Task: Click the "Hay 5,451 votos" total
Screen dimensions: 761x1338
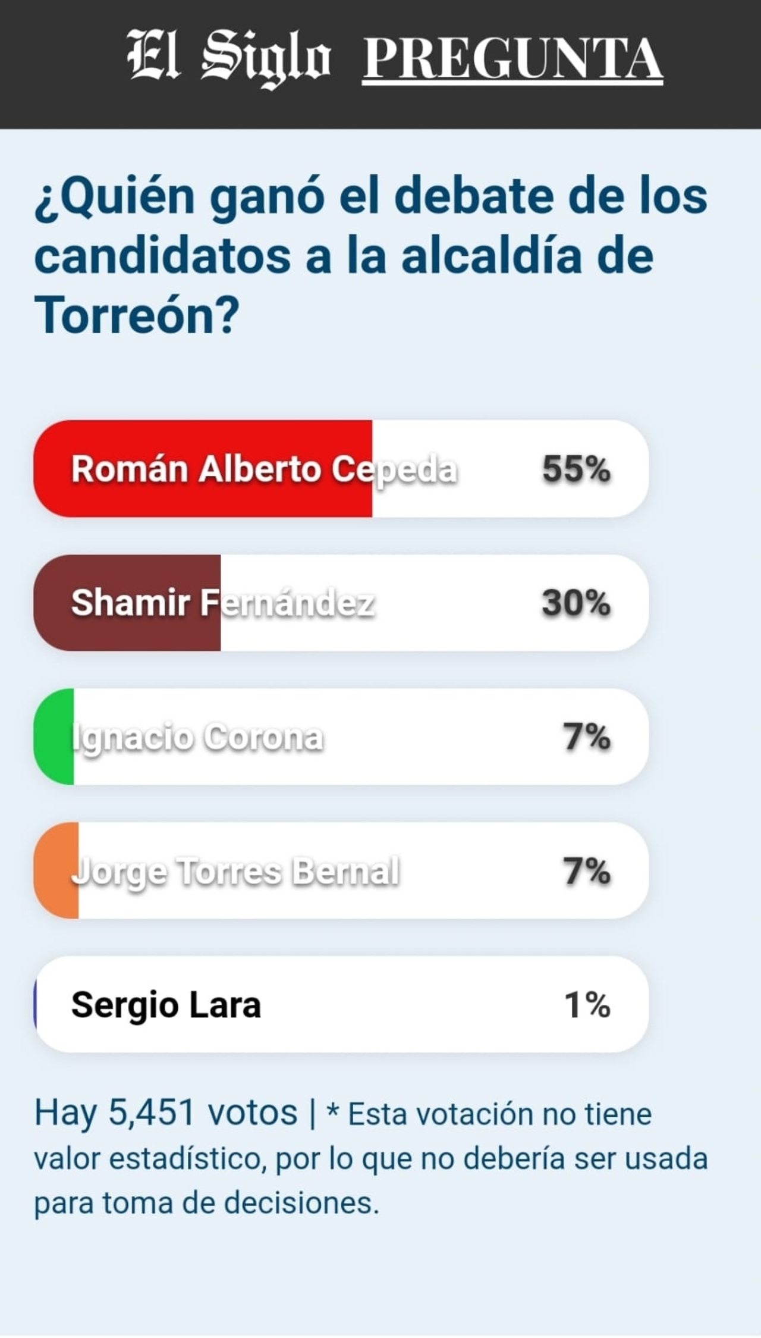Action: tap(166, 1113)
